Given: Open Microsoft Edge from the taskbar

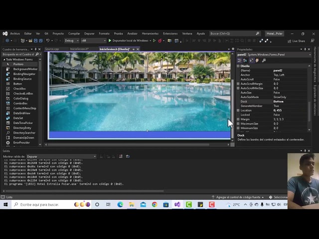Looking at the screenshot, I should click(120, 205).
